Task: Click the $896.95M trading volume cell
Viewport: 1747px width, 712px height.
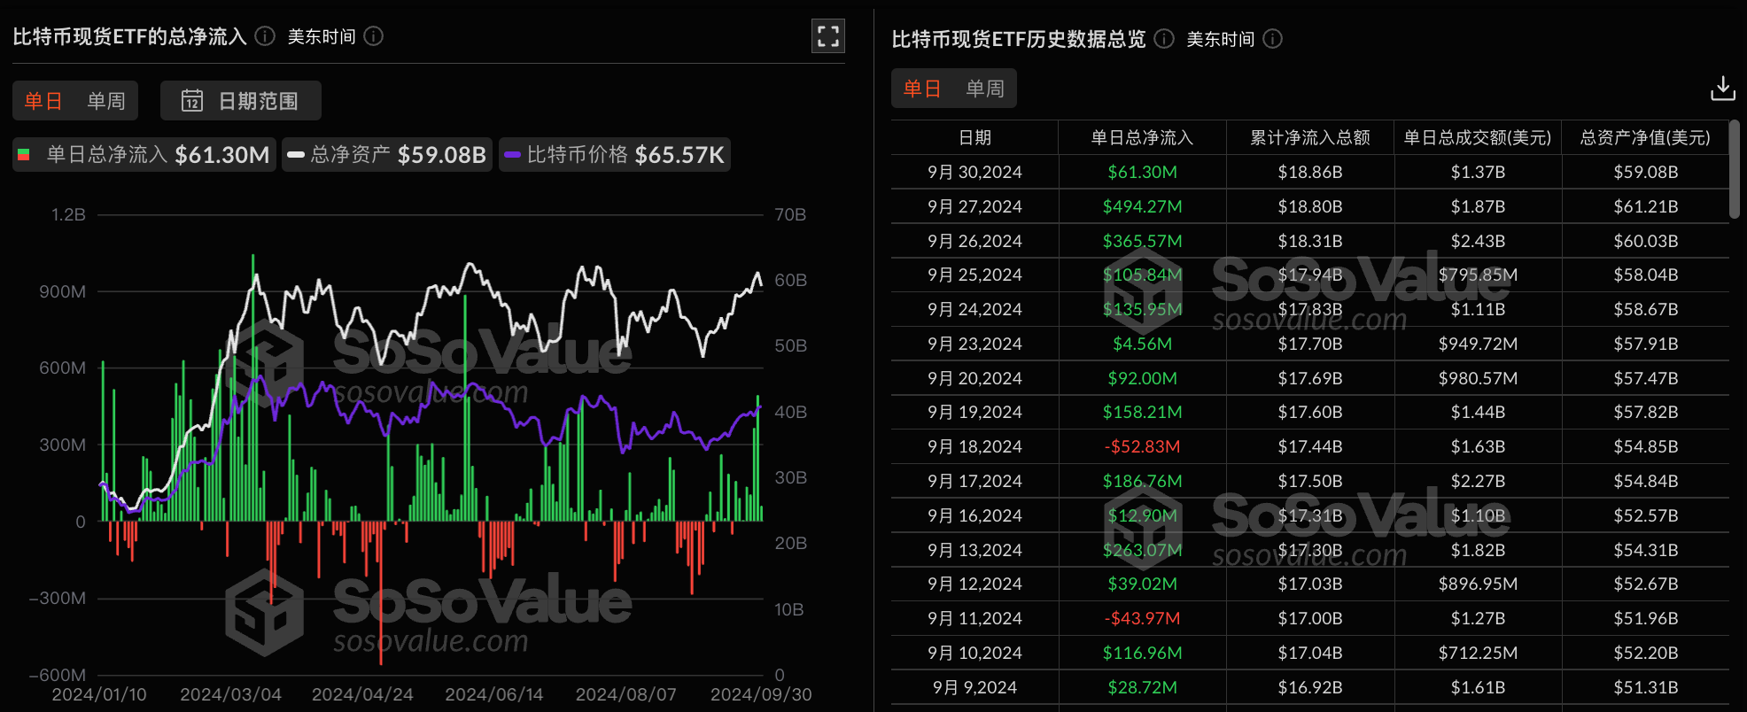Action: click(1478, 584)
